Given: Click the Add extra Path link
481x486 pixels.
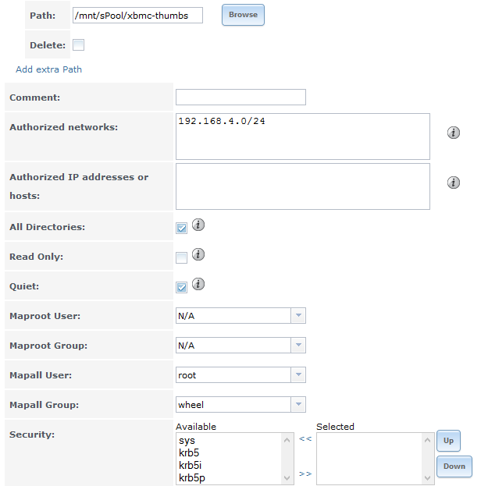Looking at the screenshot, I should [x=48, y=69].
